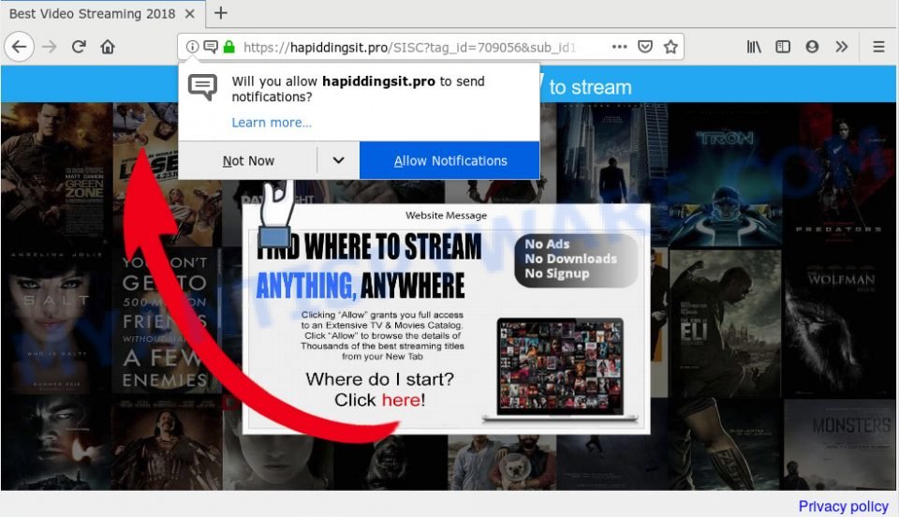Open the Firefox account icon
Image resolution: width=899 pixels, height=517 pixels.
point(812,47)
